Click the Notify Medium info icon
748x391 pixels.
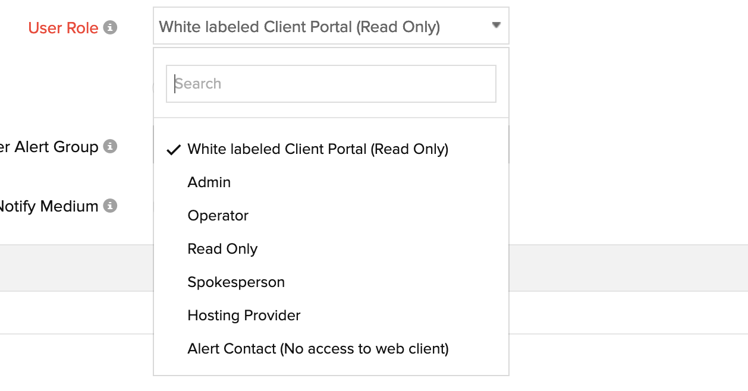coord(110,206)
